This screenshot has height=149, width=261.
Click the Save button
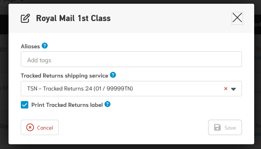(x=225, y=128)
